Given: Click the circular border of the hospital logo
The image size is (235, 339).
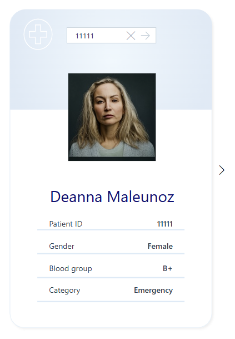Looking at the screenshot, I should tap(38, 19).
